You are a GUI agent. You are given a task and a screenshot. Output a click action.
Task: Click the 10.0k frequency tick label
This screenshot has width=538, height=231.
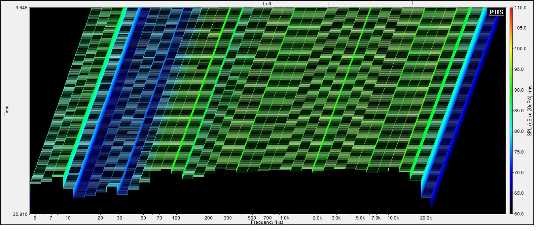393,218
